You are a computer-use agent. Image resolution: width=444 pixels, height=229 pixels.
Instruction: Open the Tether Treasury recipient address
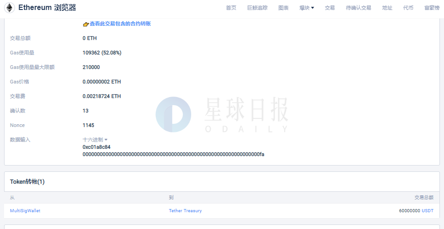pyautogui.click(x=185, y=211)
